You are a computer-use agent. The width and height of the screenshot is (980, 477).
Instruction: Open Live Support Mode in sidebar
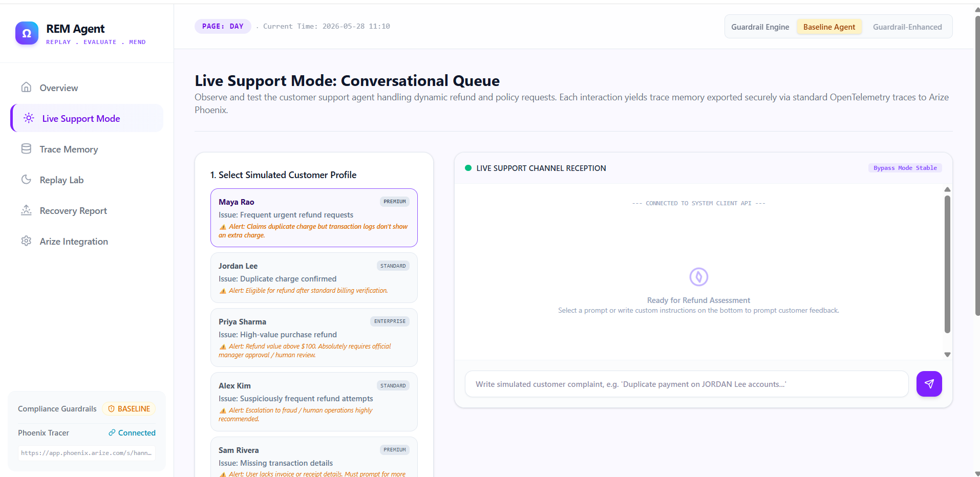87,118
